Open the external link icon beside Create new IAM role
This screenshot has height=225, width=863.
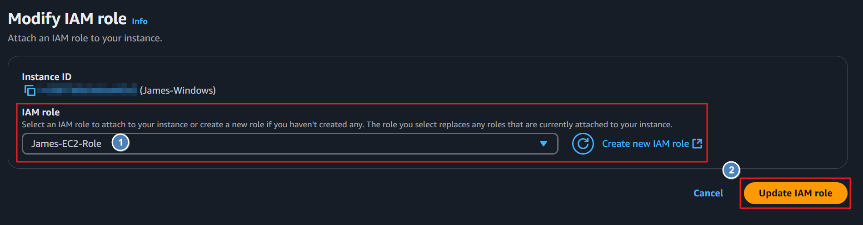697,144
